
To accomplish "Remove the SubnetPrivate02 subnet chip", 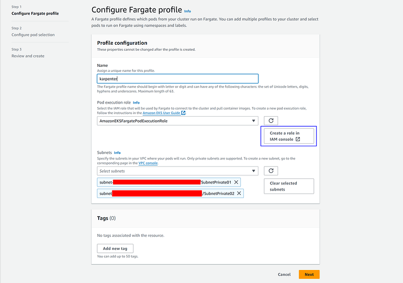I will [x=239, y=194].
